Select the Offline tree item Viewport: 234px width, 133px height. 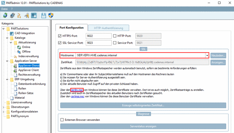click(x=26, y=52)
